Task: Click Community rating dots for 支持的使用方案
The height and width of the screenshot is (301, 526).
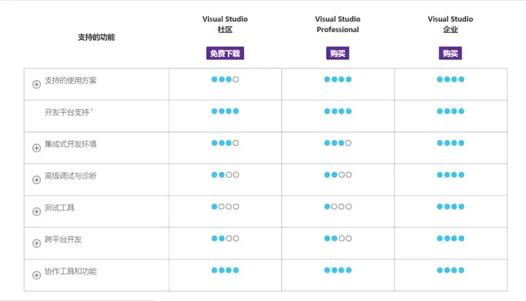Action: tap(225, 79)
